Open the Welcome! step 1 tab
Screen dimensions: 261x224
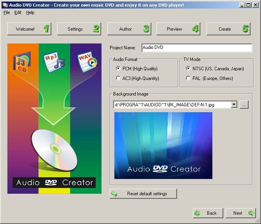coord(29,29)
